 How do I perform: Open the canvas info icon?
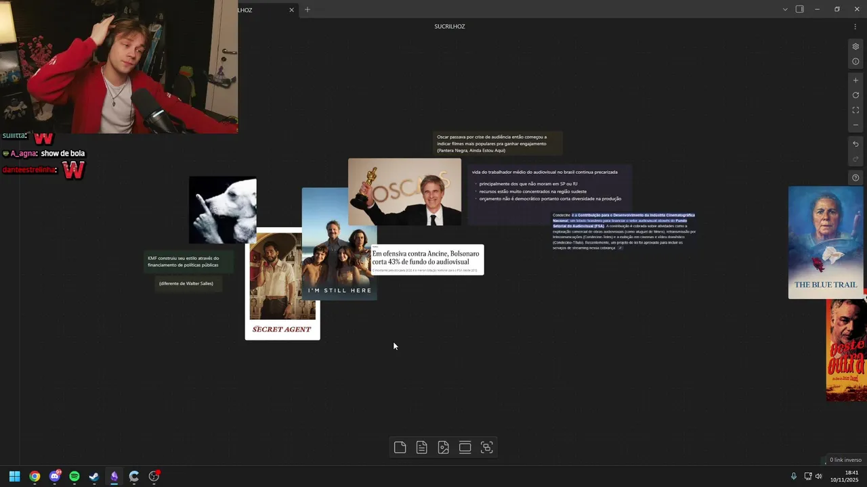pos(855,62)
